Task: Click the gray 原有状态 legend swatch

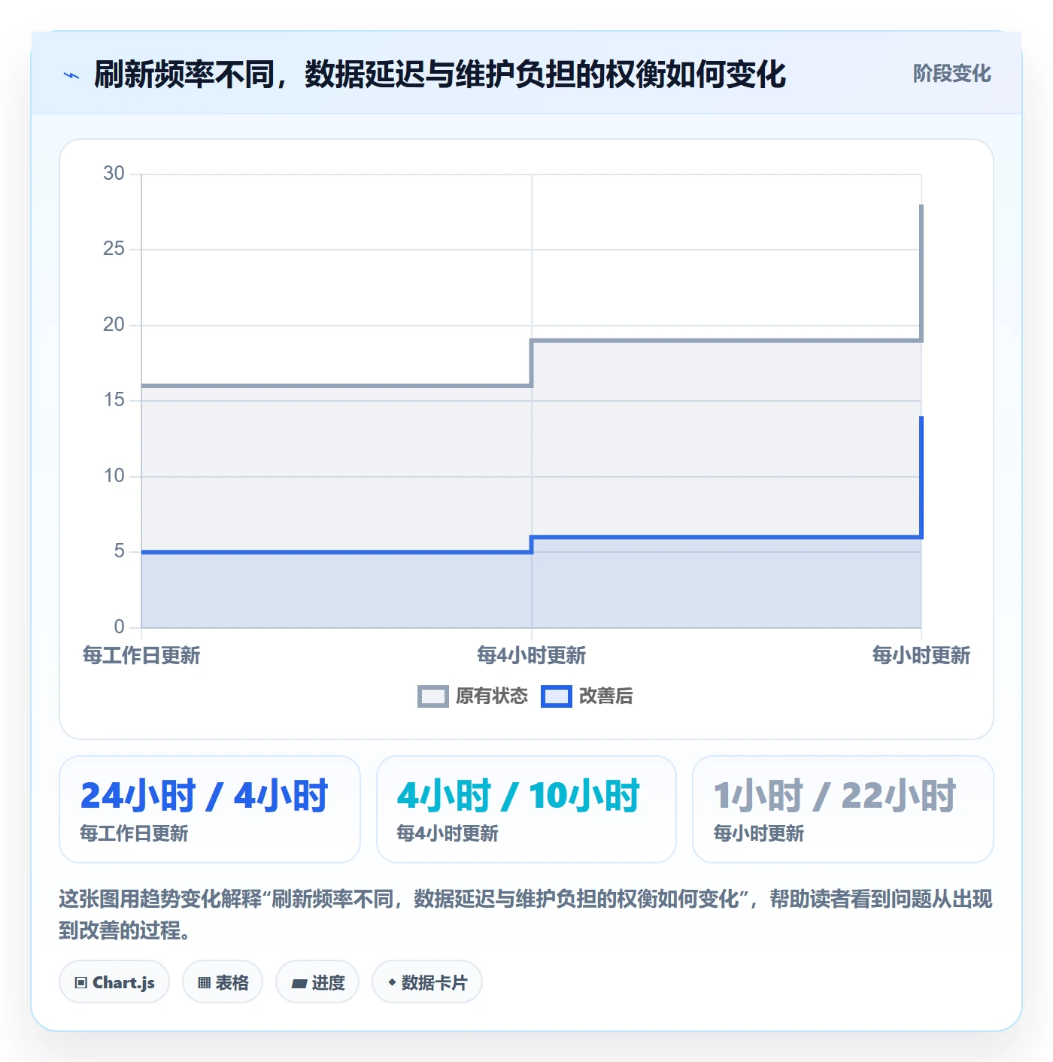Action: tap(433, 696)
